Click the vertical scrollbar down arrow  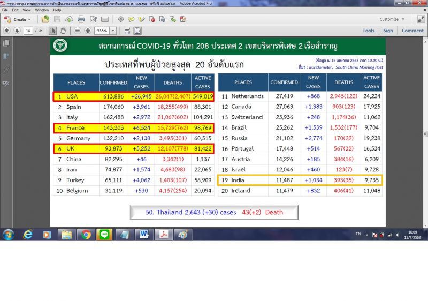425,226
